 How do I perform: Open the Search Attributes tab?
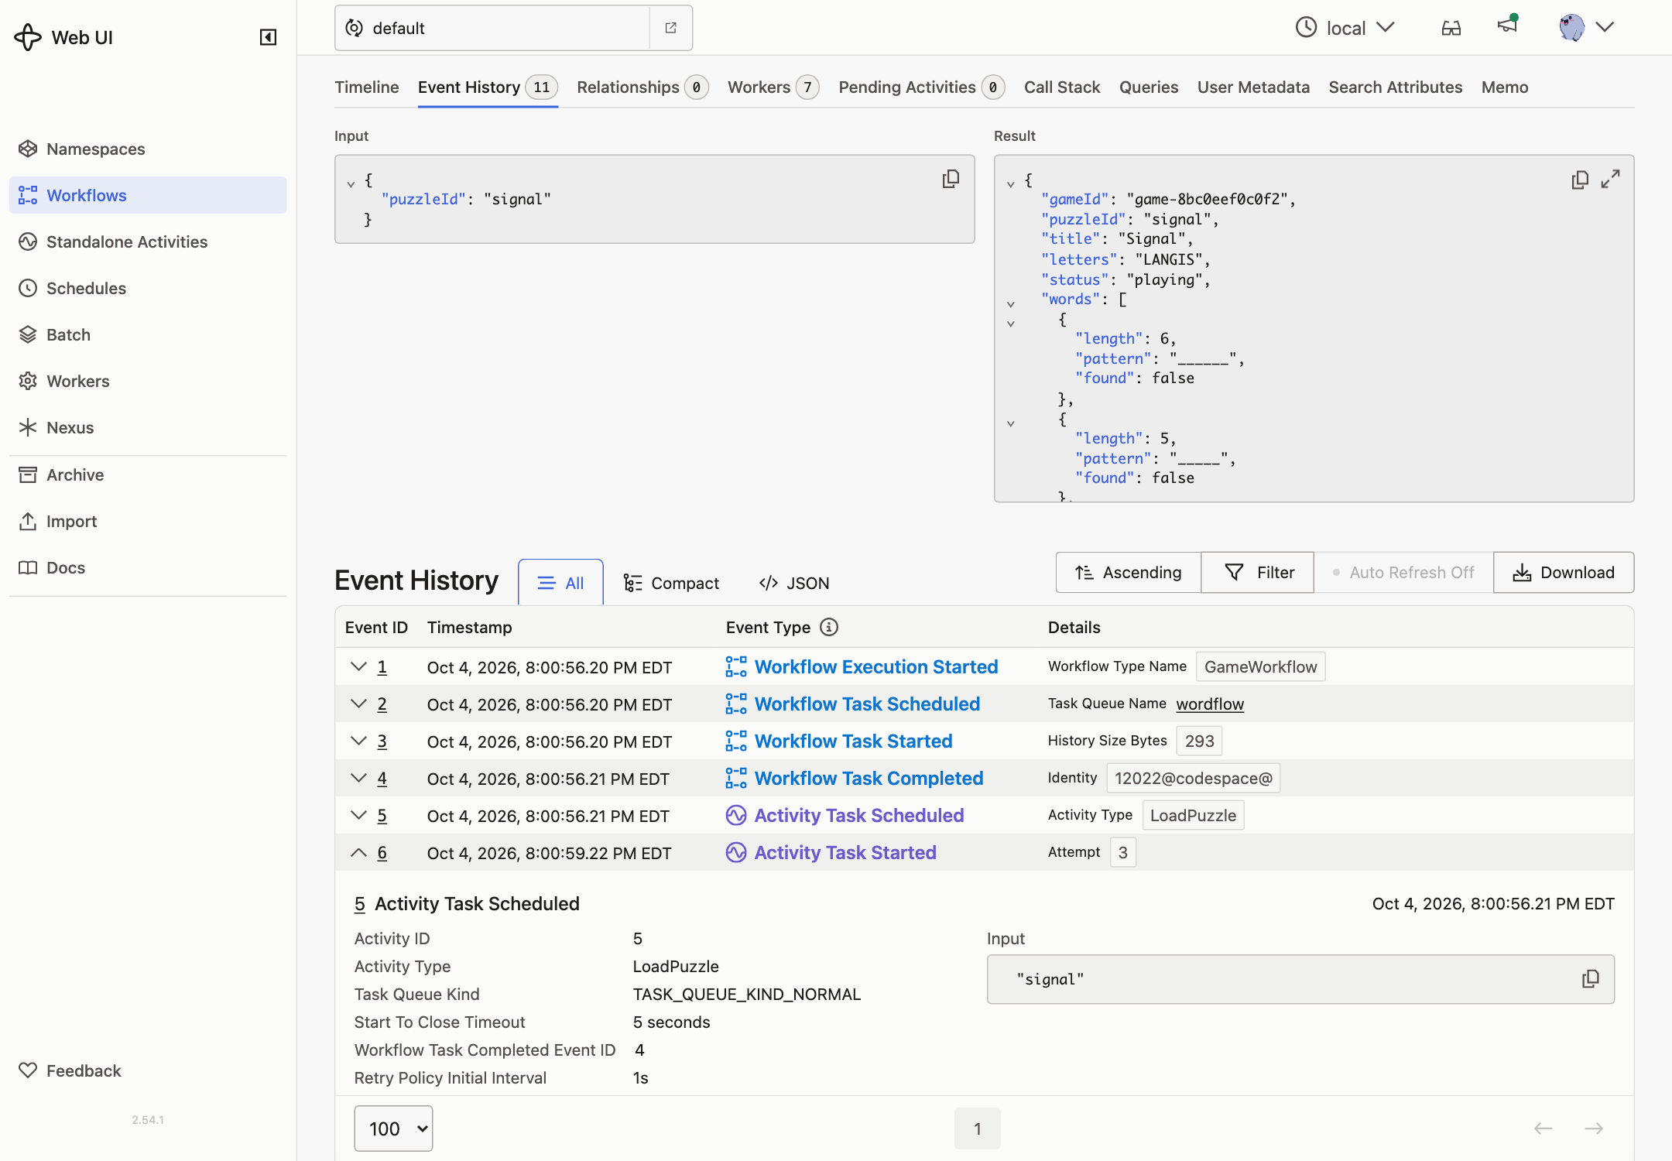(1396, 87)
